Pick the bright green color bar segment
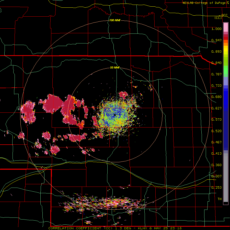The height and width of the screenshot is (230, 230). 226,70
